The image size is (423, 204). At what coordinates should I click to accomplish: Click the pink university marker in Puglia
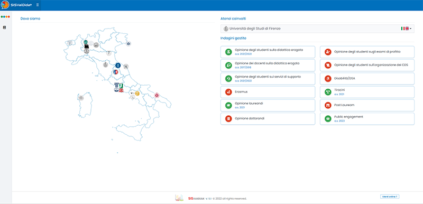point(157,95)
